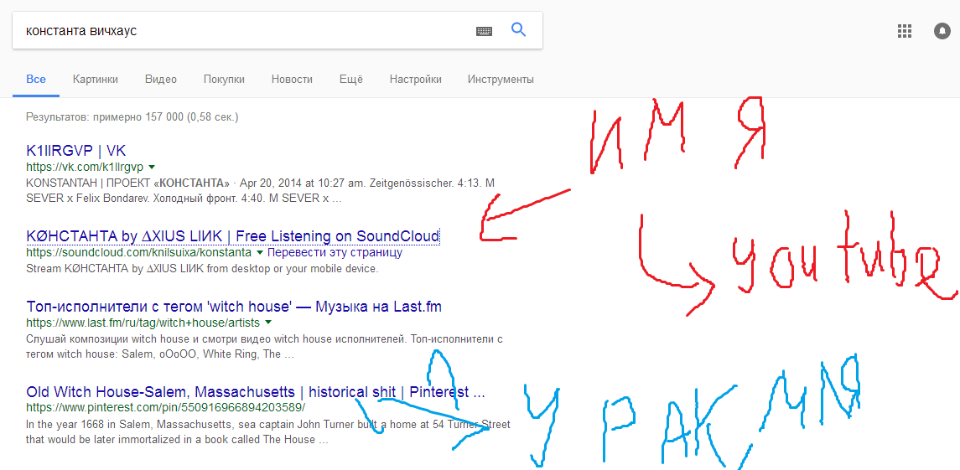Click the snippet starting Слушай композиции witch house
Image resolution: width=960 pixels, height=470 pixels.
point(264,346)
